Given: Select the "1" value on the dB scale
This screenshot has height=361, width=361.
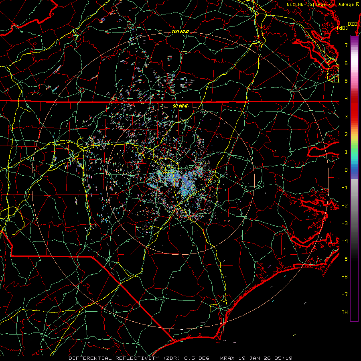Looking at the screenshot, I should [346, 152].
